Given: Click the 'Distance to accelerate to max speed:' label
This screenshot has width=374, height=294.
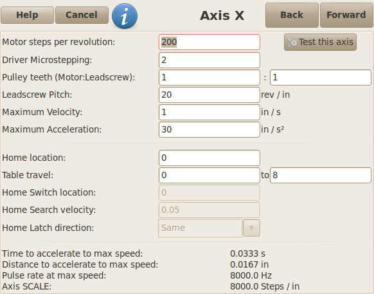Looking at the screenshot, I should (x=80, y=264).
